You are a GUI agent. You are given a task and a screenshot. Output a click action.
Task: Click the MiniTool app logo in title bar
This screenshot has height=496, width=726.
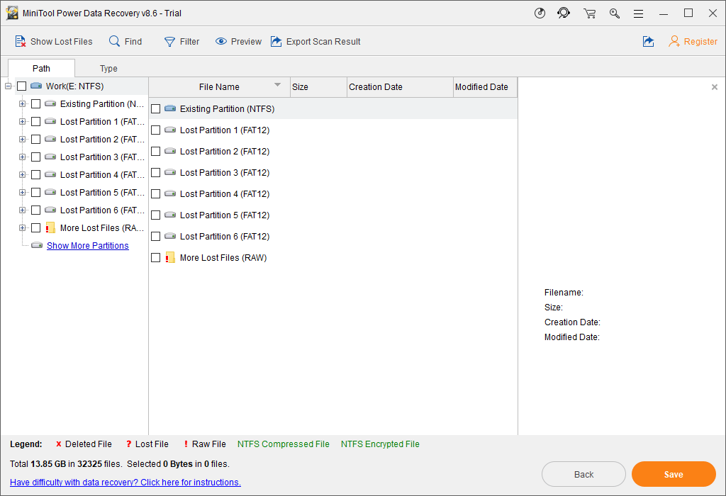click(12, 13)
